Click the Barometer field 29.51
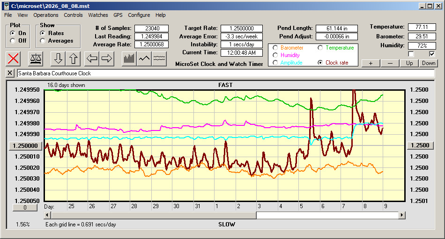The height and width of the screenshot is (239, 445). pos(422,36)
